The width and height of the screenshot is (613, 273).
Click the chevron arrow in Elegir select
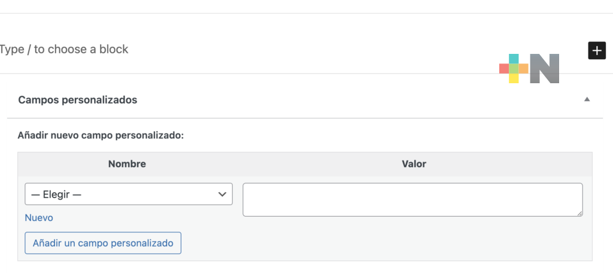(x=222, y=194)
